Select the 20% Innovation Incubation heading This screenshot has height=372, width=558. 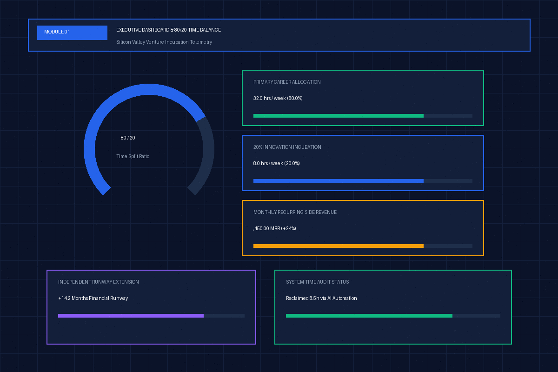[287, 147]
